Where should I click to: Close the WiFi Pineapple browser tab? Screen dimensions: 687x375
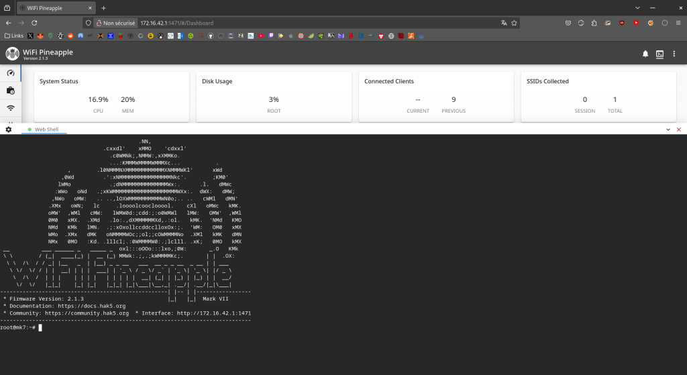point(90,8)
